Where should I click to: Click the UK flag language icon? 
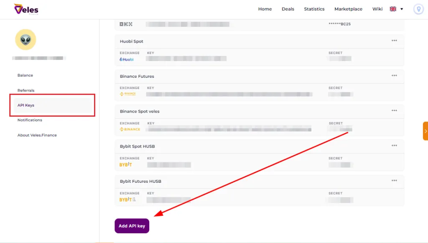(393, 9)
